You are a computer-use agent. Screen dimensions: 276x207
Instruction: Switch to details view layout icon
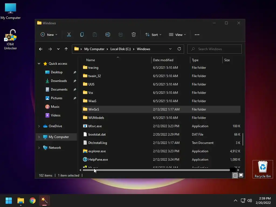235,175
